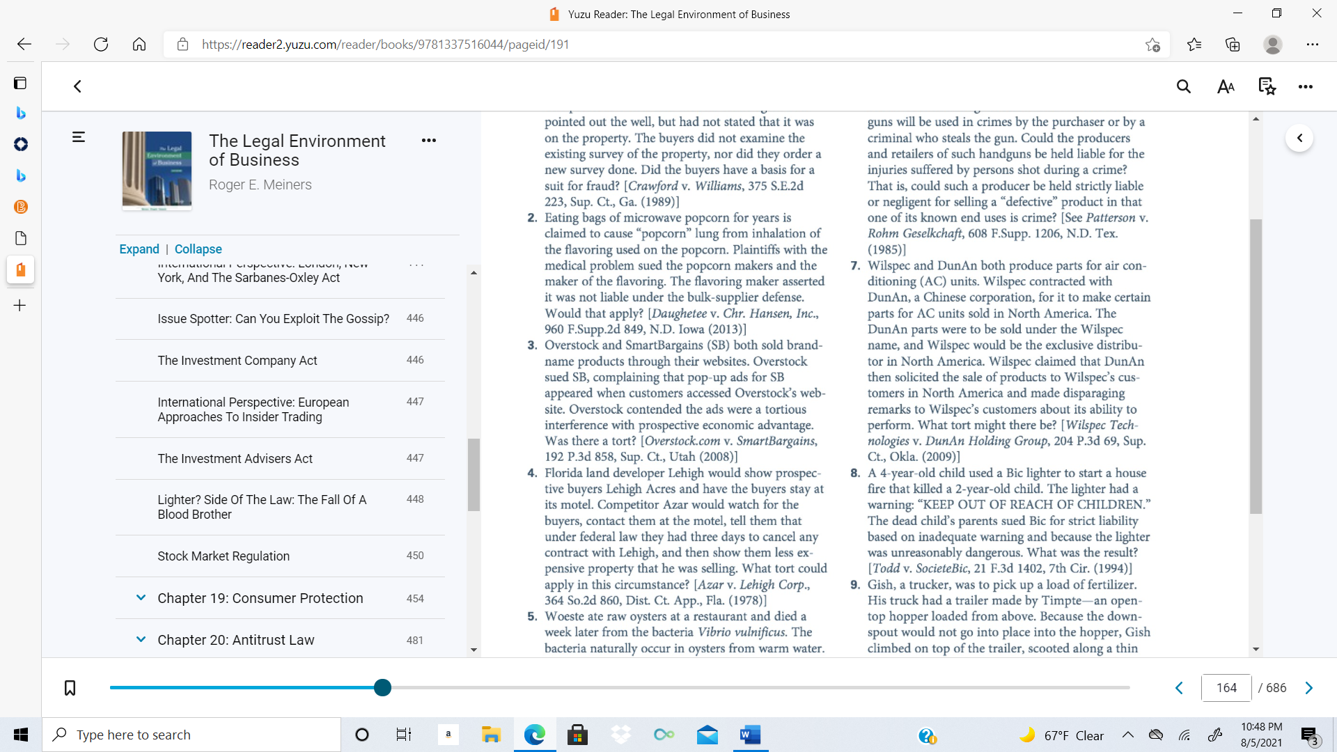Click the browser back arrow
The image size is (1337, 752).
pyautogui.click(x=24, y=45)
